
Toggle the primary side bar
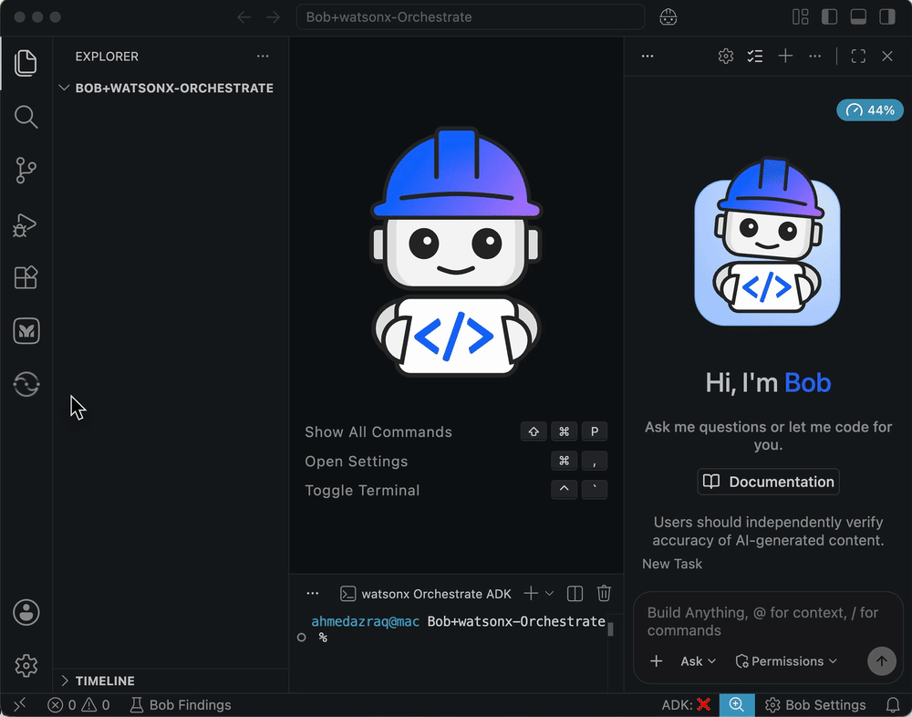tap(829, 17)
